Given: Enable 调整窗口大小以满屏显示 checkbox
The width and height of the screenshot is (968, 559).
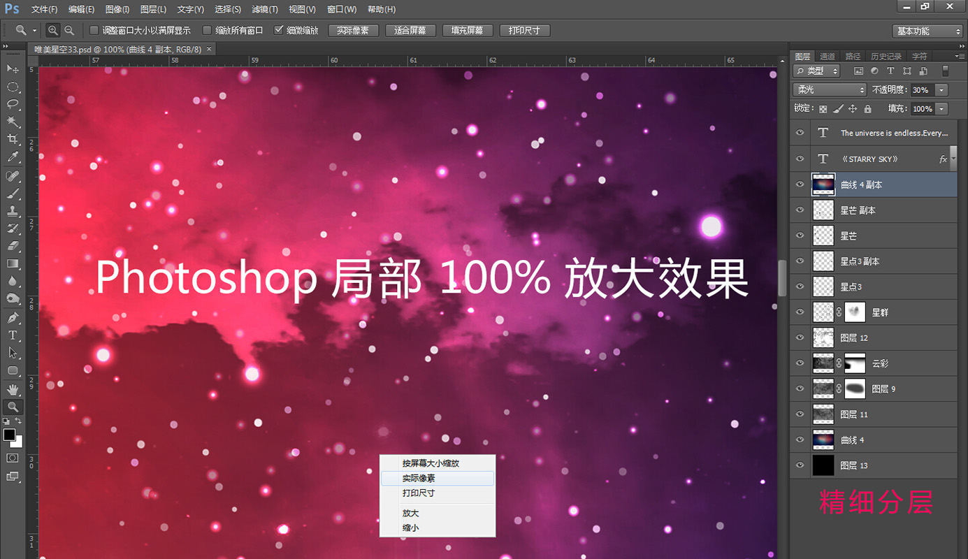Looking at the screenshot, I should [94, 30].
